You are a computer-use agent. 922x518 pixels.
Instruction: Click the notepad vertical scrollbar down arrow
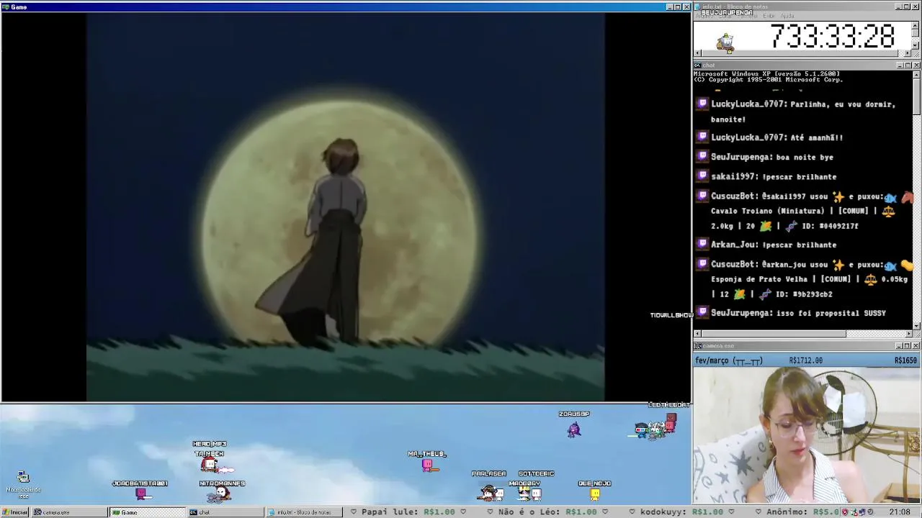pyautogui.click(x=916, y=46)
